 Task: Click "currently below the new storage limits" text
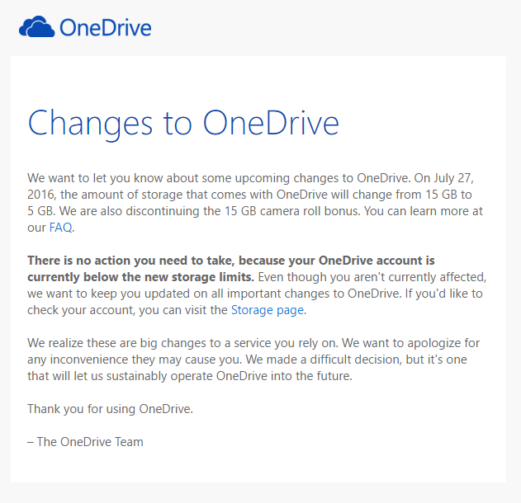click(140, 277)
